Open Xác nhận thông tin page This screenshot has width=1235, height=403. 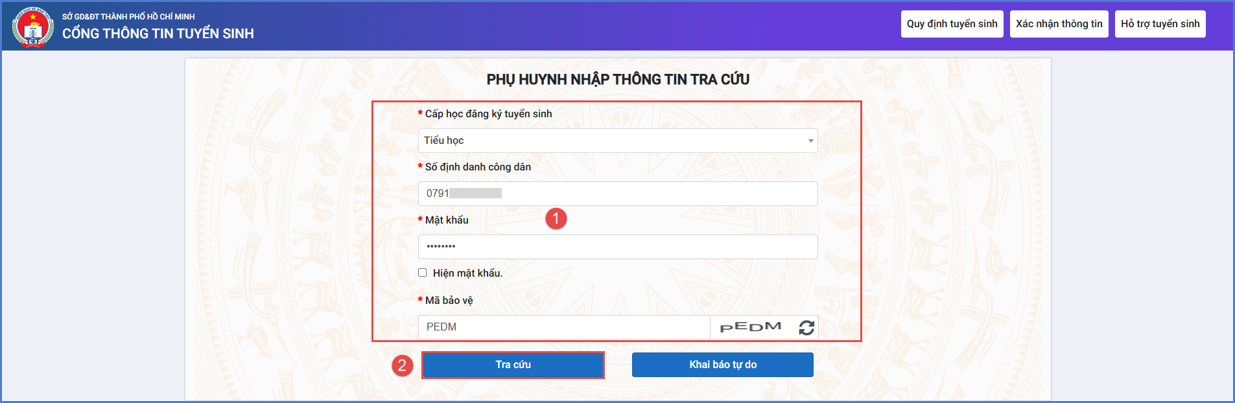point(1059,24)
